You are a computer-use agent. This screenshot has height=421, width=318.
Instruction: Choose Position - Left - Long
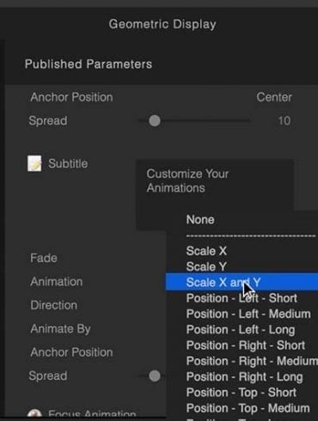click(241, 330)
